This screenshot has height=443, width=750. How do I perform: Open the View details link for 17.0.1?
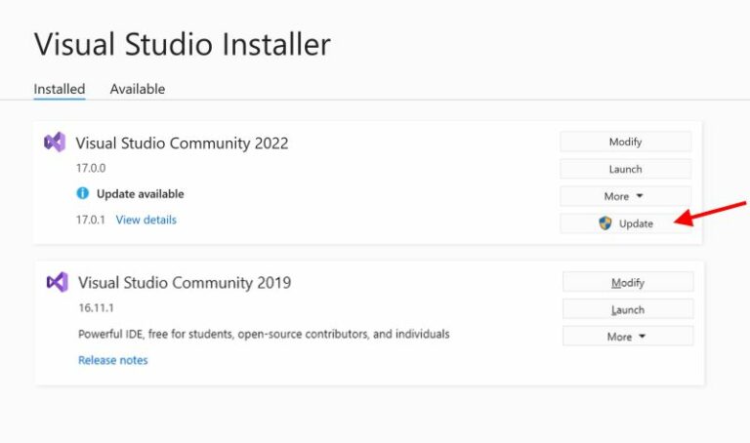tap(146, 220)
